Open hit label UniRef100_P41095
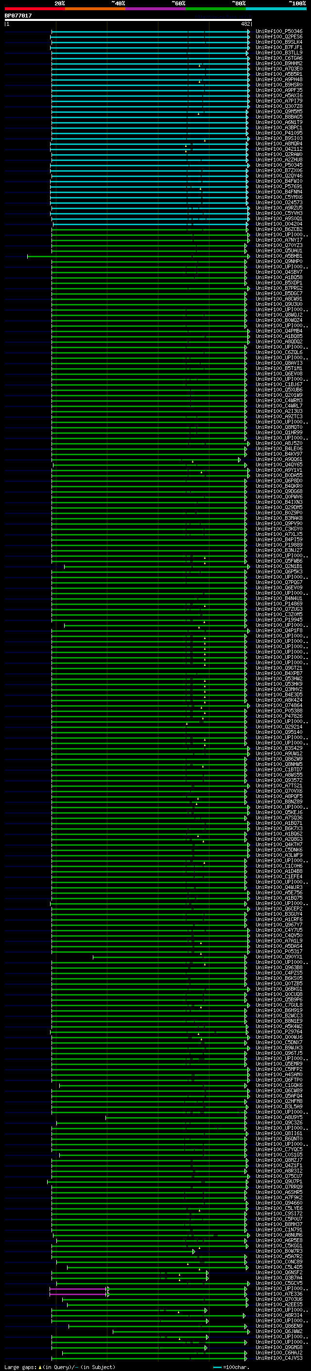This screenshot has width=311, height=1371. coord(279,133)
